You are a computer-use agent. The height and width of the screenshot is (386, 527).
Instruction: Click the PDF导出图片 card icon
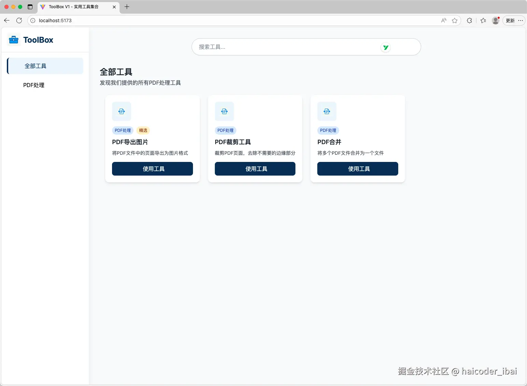pyautogui.click(x=122, y=111)
